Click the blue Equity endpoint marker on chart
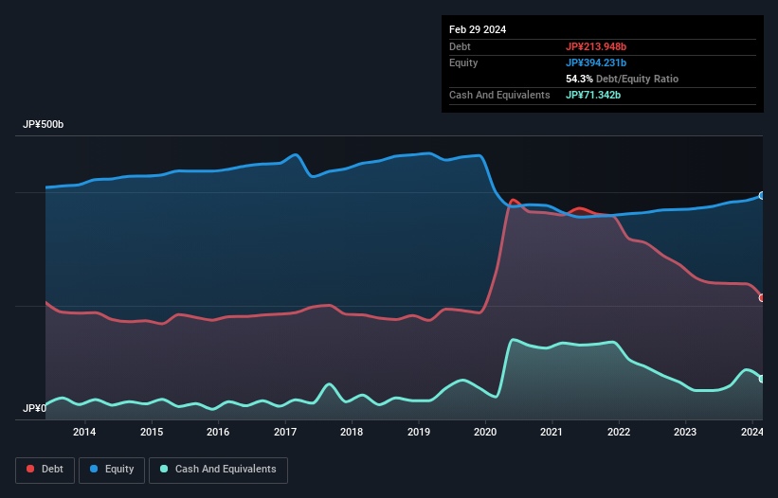 762,196
